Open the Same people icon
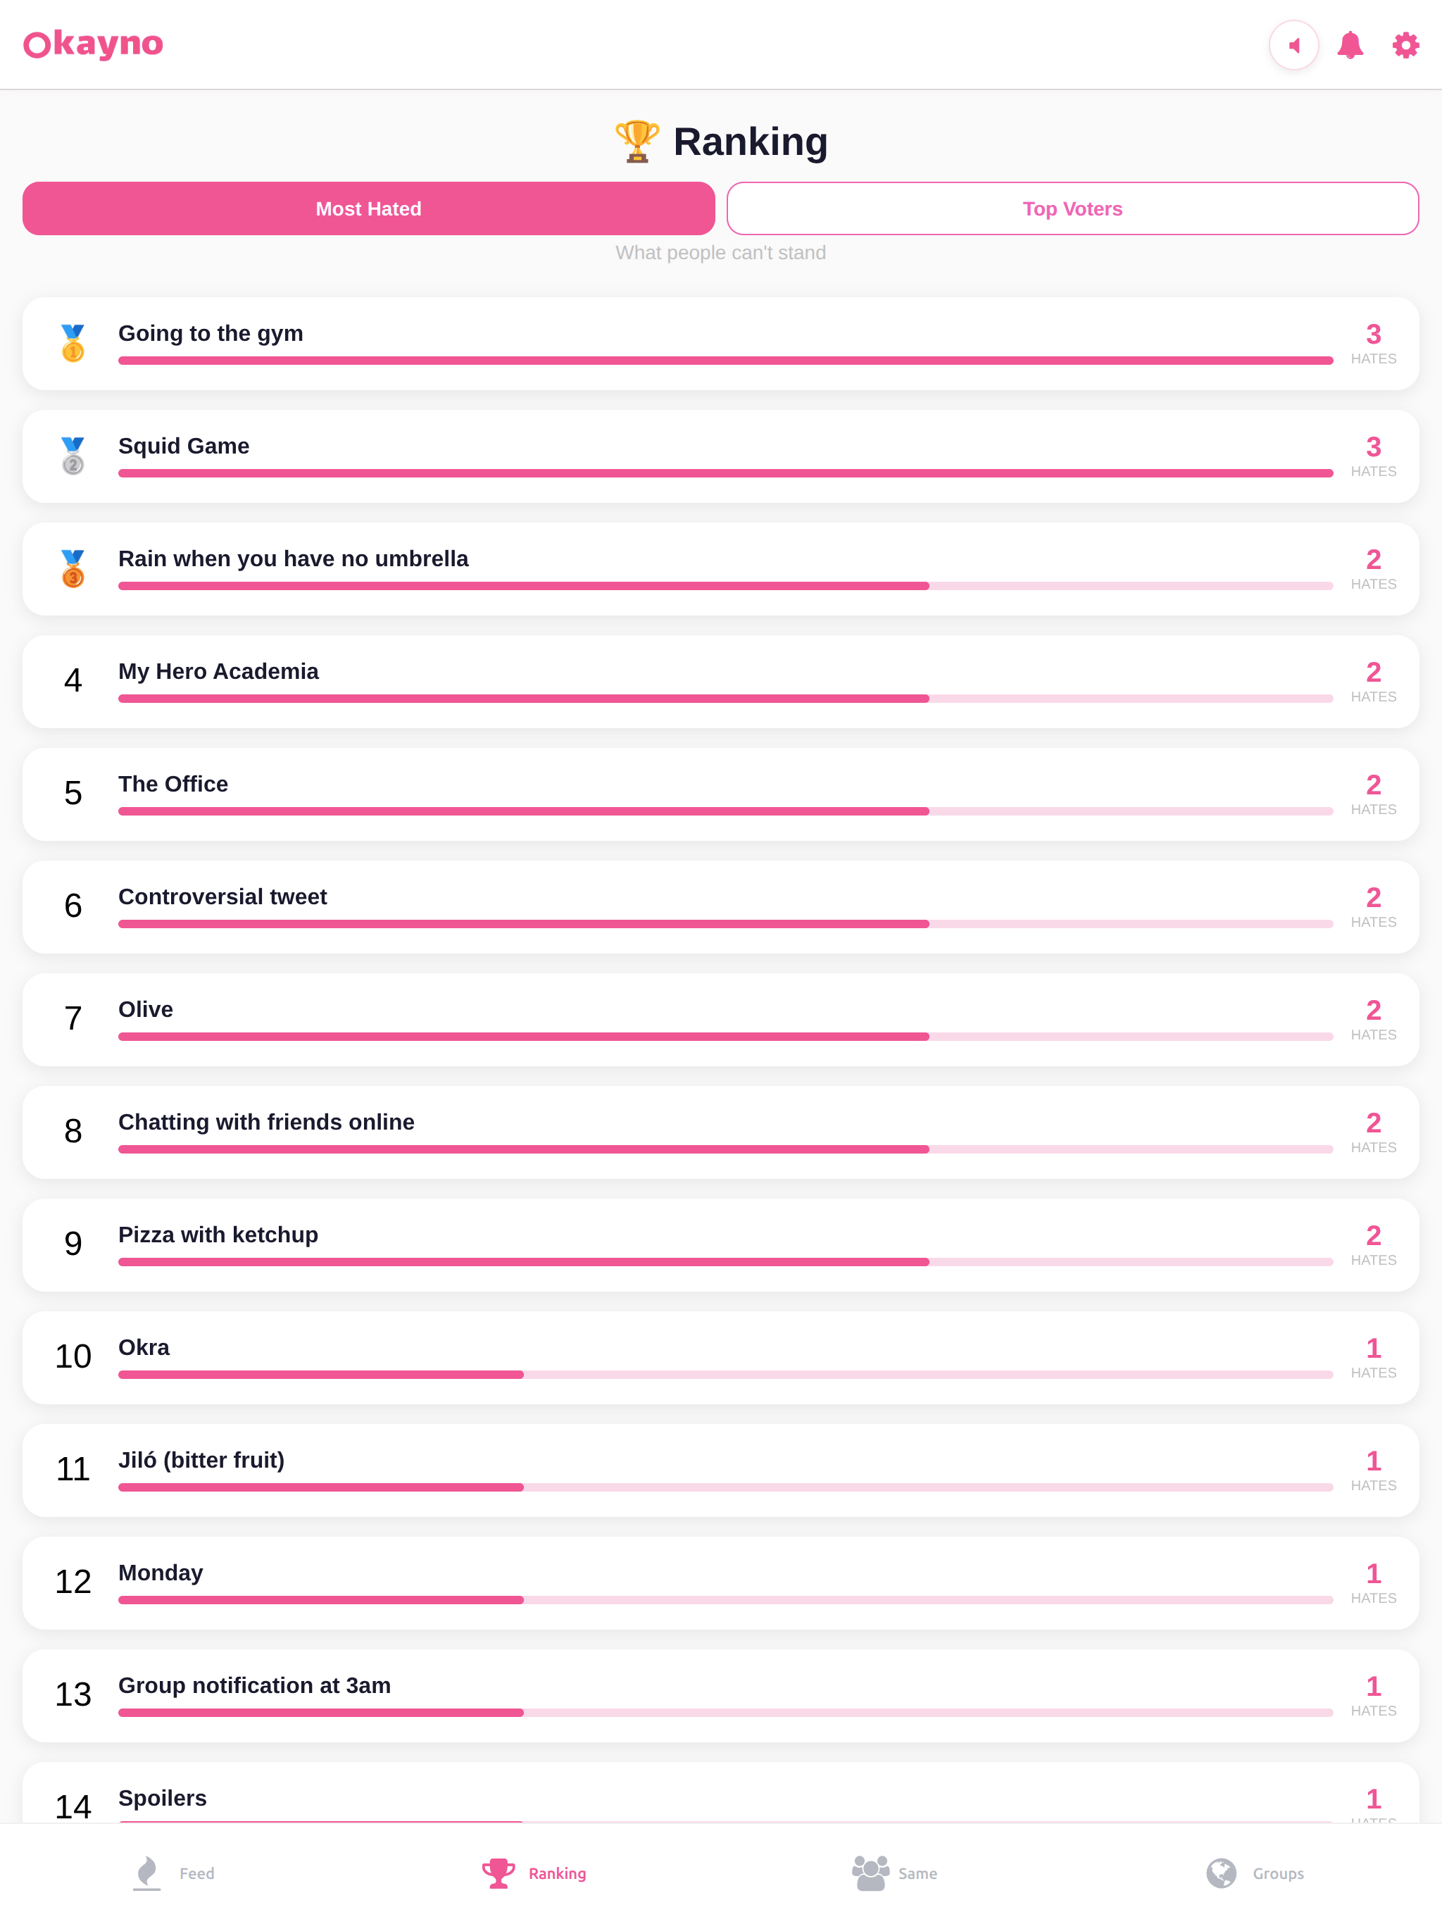This screenshot has width=1442, height=1924. pyautogui.click(x=870, y=1873)
